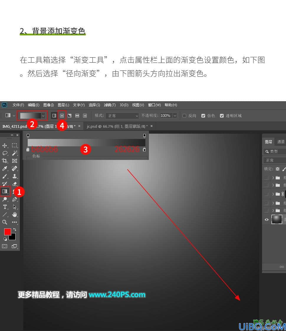This screenshot has width=286, height=331.
Task: Select the Brush tool
Action: (x=4, y=176)
